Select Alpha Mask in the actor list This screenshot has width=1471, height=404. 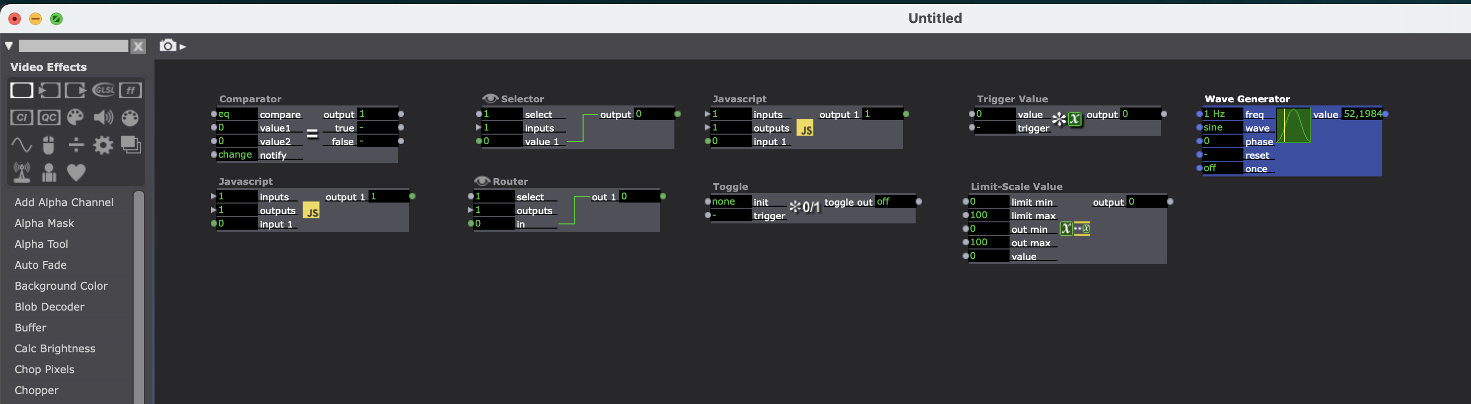point(44,223)
